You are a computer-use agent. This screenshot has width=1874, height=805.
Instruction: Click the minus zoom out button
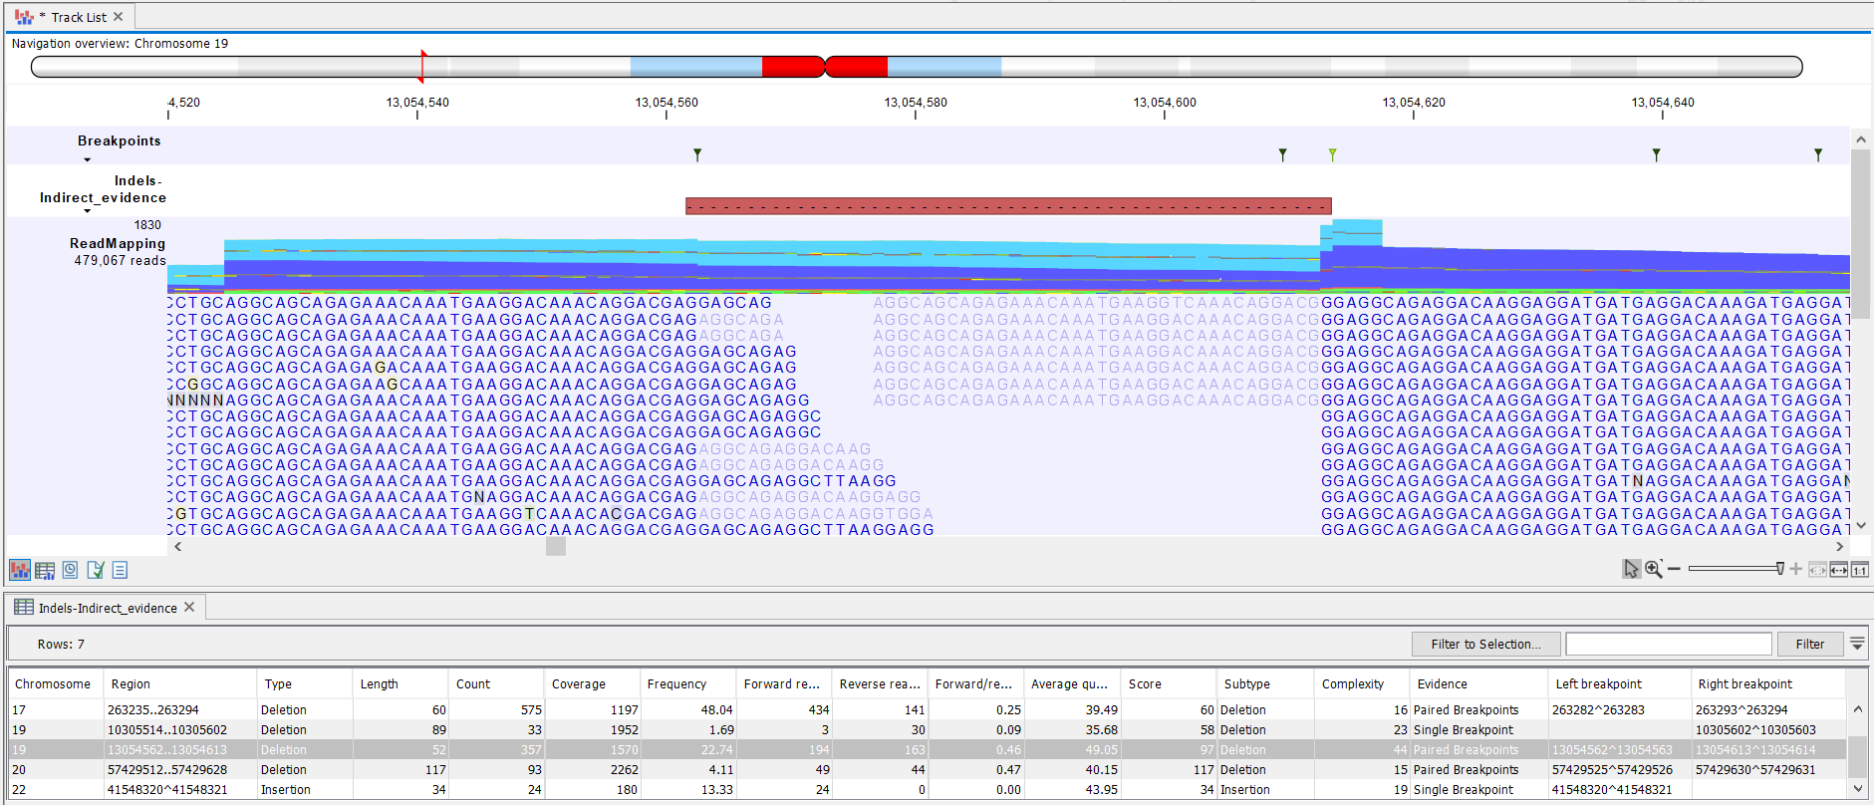[1675, 569]
